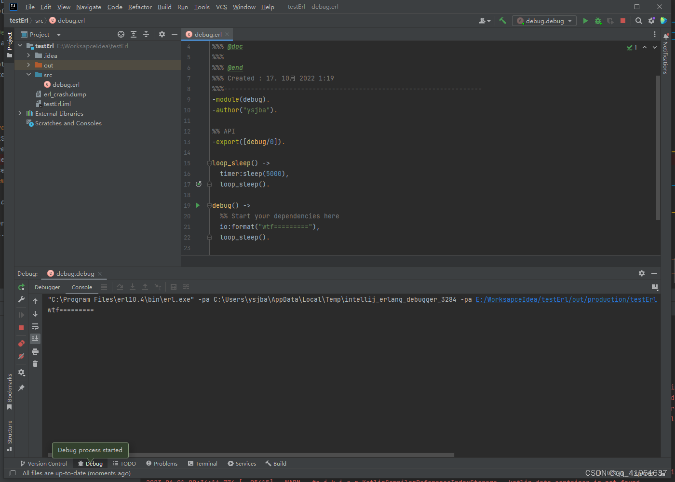Print the console output
Viewport: 675px width, 482px height.
[x=35, y=351]
